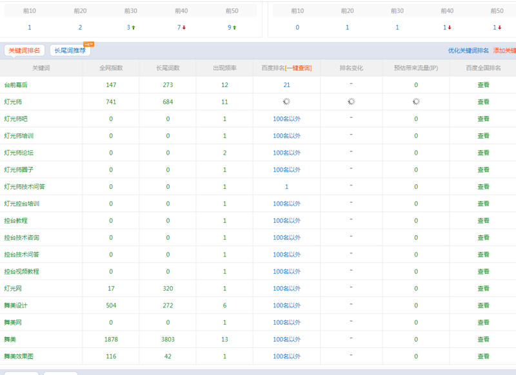Click loading spinner in 排名变化 for 灯光师
Image resolution: width=516 pixels, height=375 pixels.
click(352, 102)
